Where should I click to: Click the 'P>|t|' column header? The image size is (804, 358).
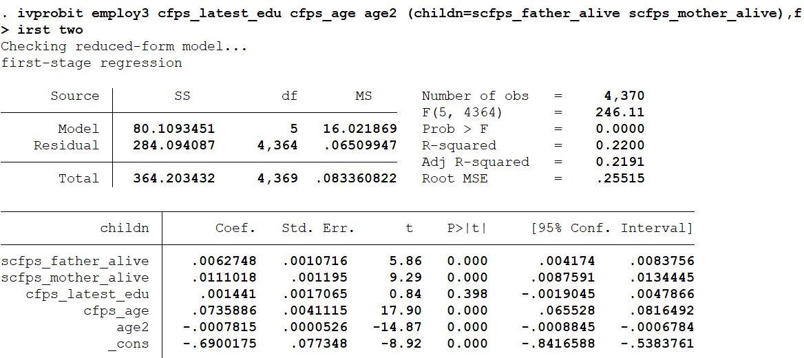tap(467, 228)
